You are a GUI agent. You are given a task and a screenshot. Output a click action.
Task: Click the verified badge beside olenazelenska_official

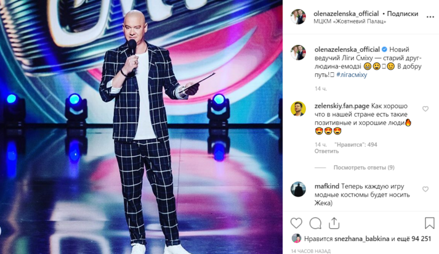coord(384,49)
